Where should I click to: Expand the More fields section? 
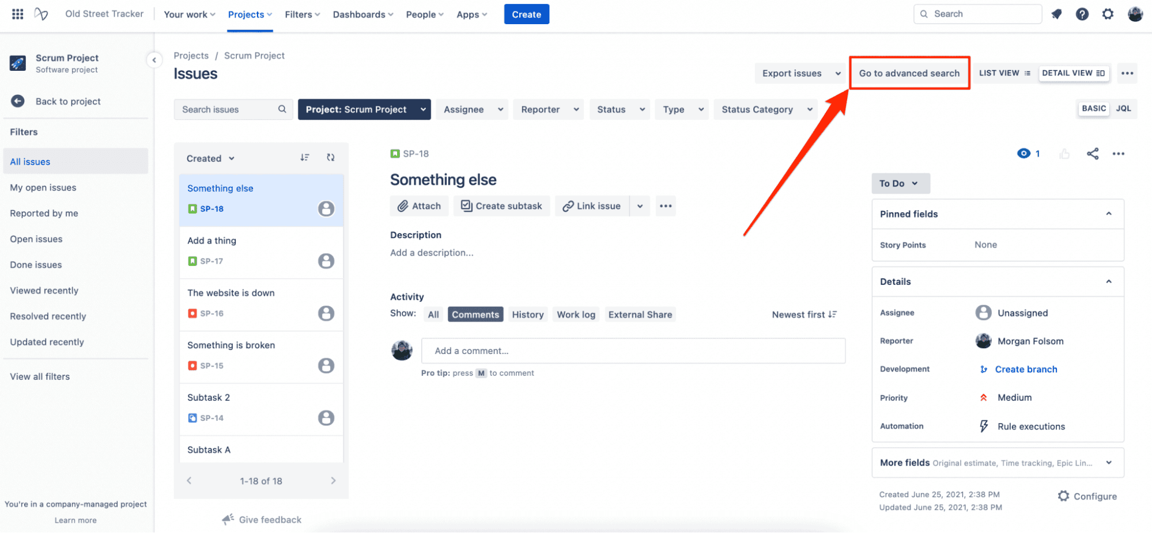tap(1108, 462)
